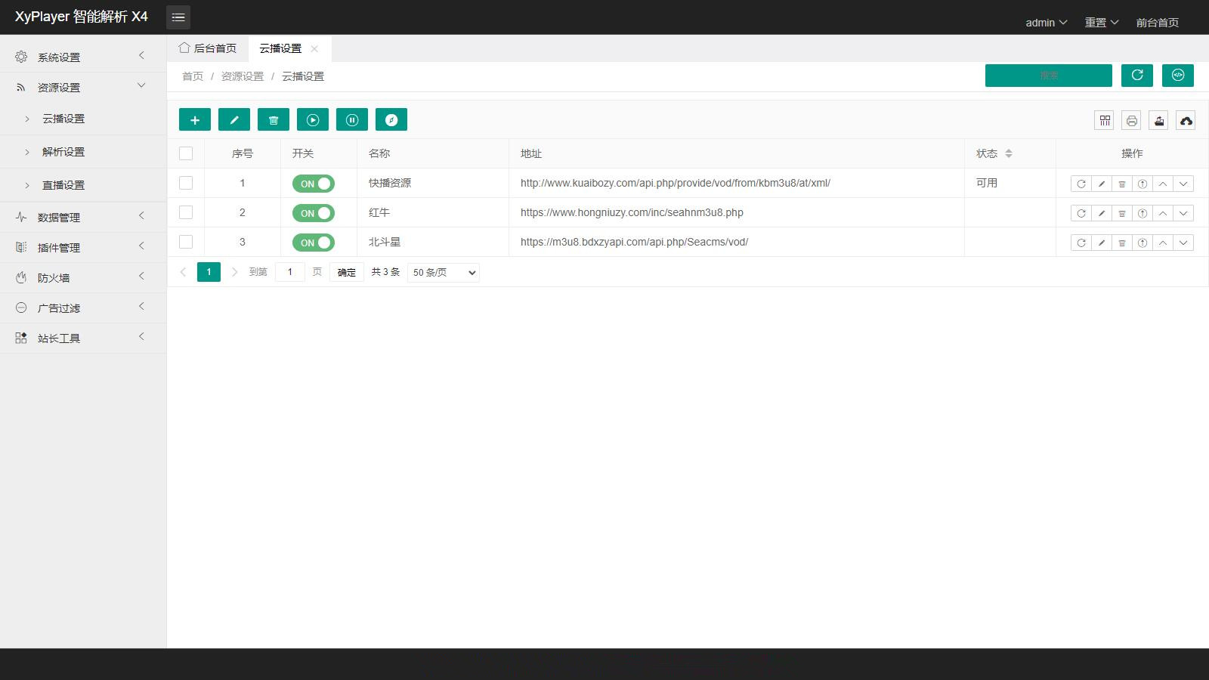The image size is (1209, 680).
Task: Click the green compass toolbar button
Action: coord(391,119)
